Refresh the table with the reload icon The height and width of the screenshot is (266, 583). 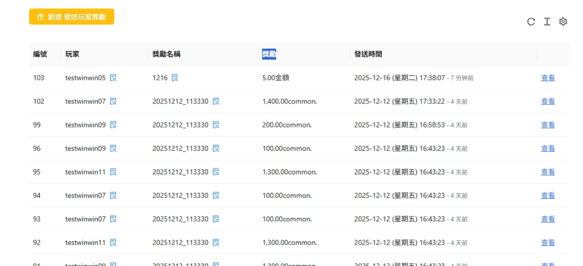pyautogui.click(x=531, y=21)
